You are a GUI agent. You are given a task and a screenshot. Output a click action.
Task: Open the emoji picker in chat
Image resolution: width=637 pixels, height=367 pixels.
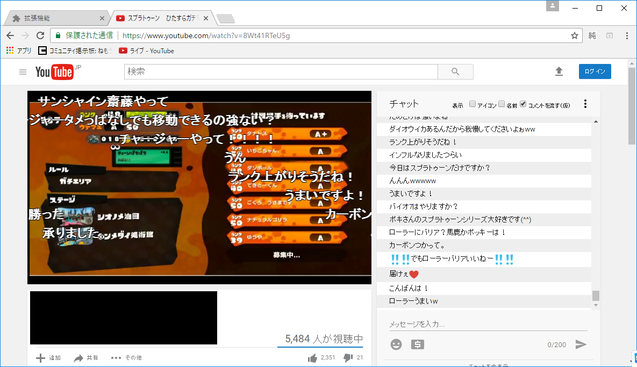coord(396,344)
